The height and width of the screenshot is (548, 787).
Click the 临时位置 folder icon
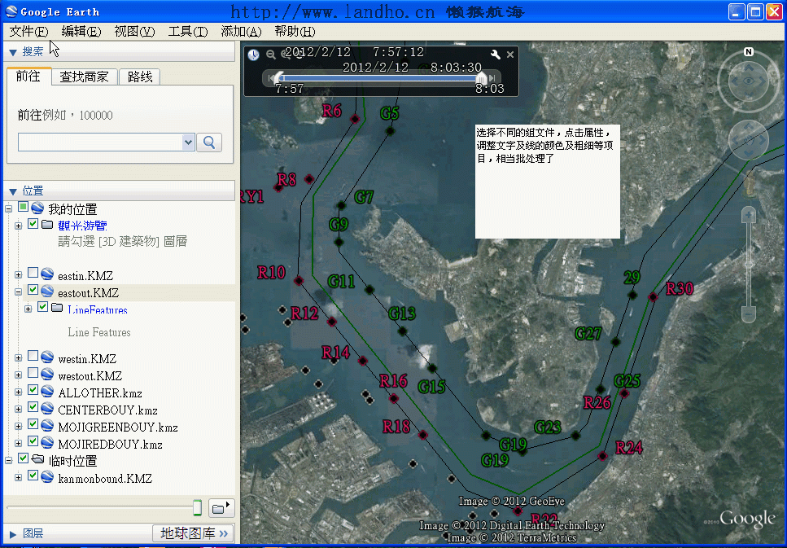pyautogui.click(x=37, y=458)
